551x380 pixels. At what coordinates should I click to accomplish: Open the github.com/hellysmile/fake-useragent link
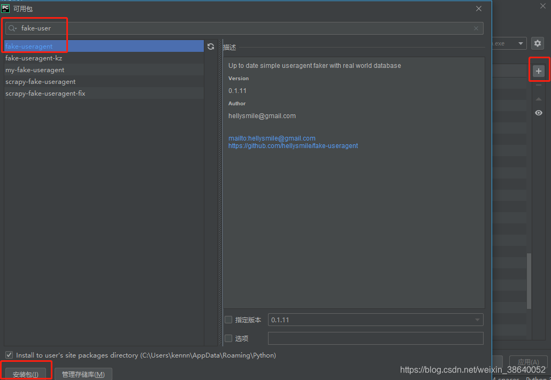tap(293, 145)
